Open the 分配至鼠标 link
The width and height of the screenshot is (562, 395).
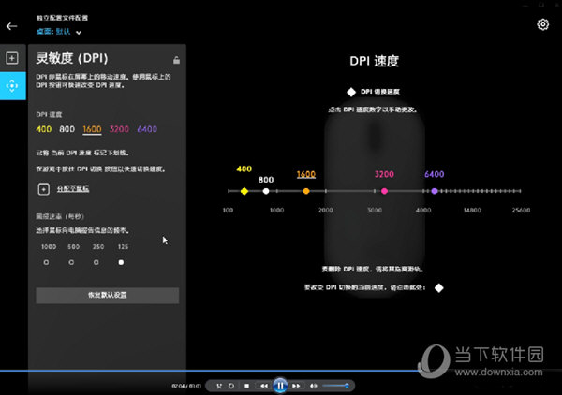click(x=73, y=189)
